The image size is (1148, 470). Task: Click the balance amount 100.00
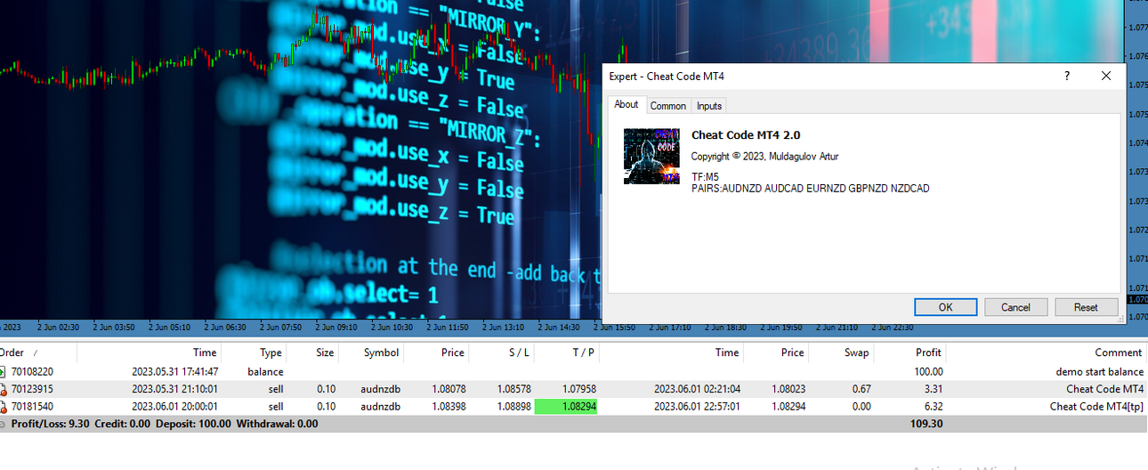pyautogui.click(x=928, y=372)
